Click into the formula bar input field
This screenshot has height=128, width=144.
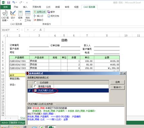click(x=94, y=30)
